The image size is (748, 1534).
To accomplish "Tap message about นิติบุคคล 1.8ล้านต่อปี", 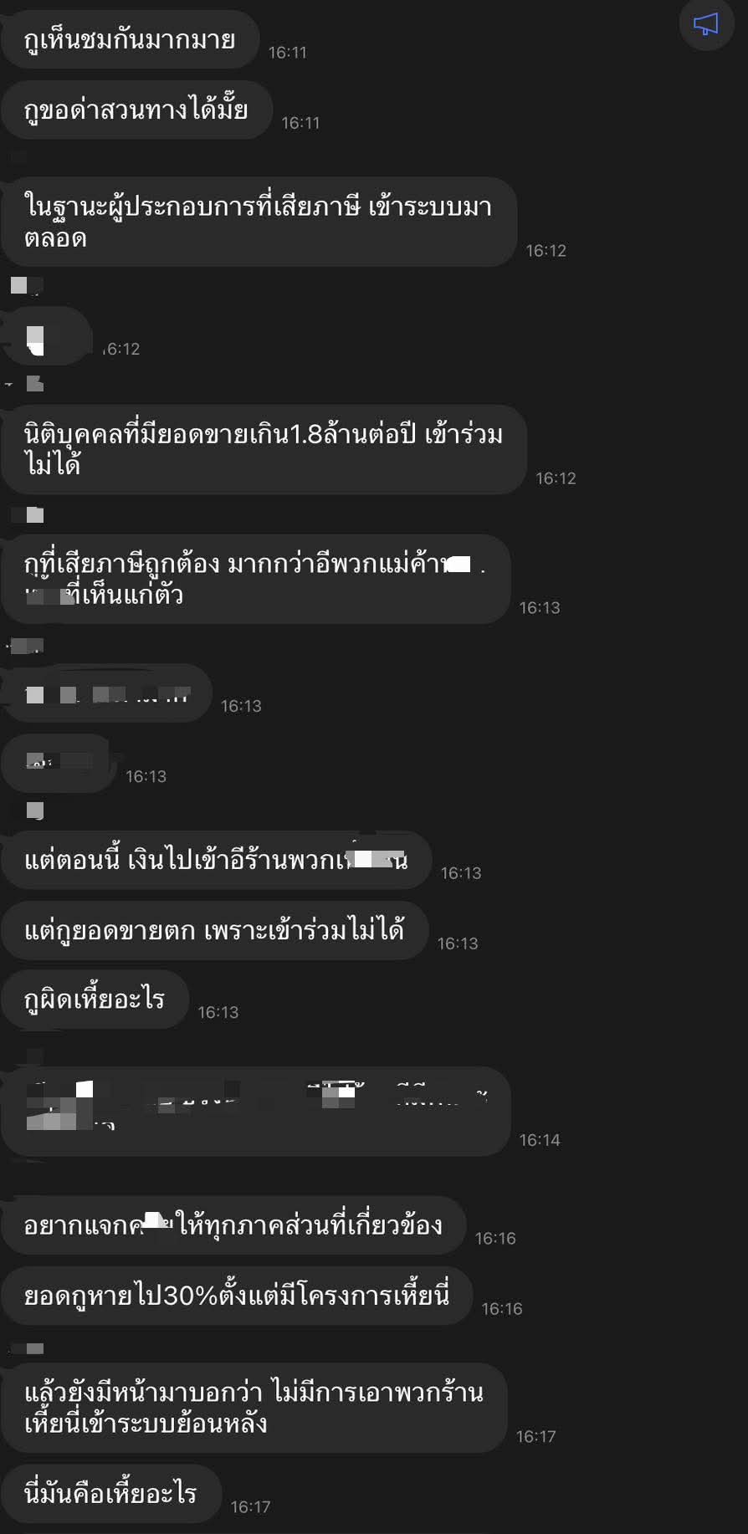I will click(264, 449).
